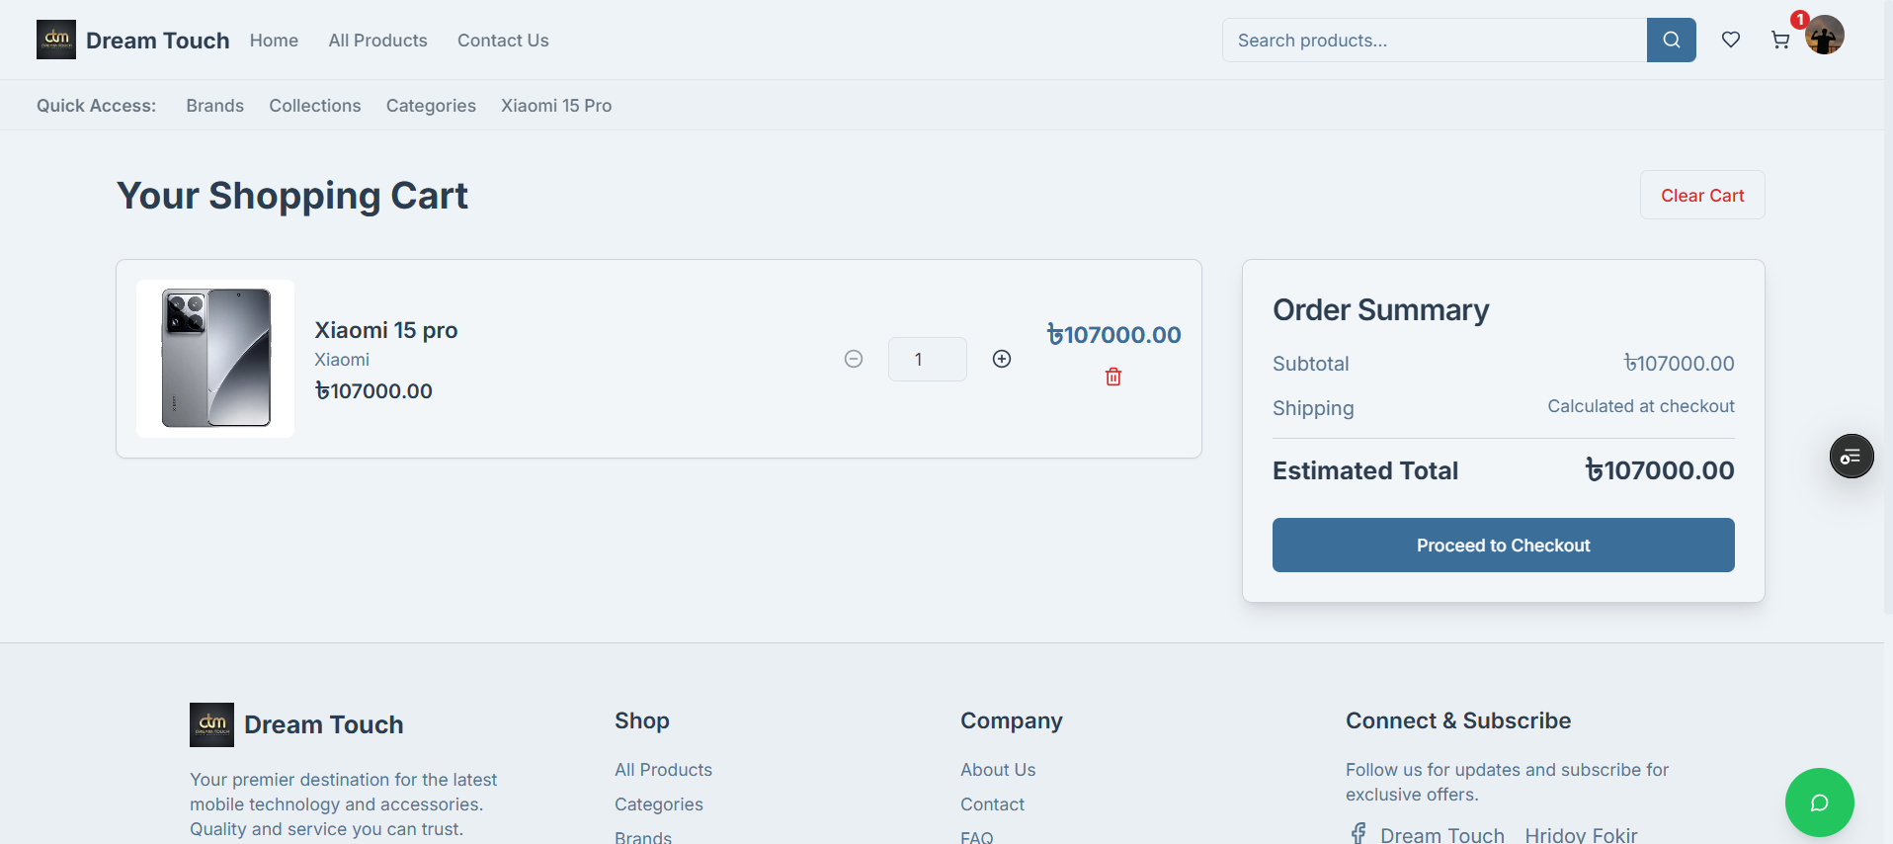Image resolution: width=1893 pixels, height=844 pixels.
Task: Open the green chat bubble button
Action: (x=1820, y=802)
